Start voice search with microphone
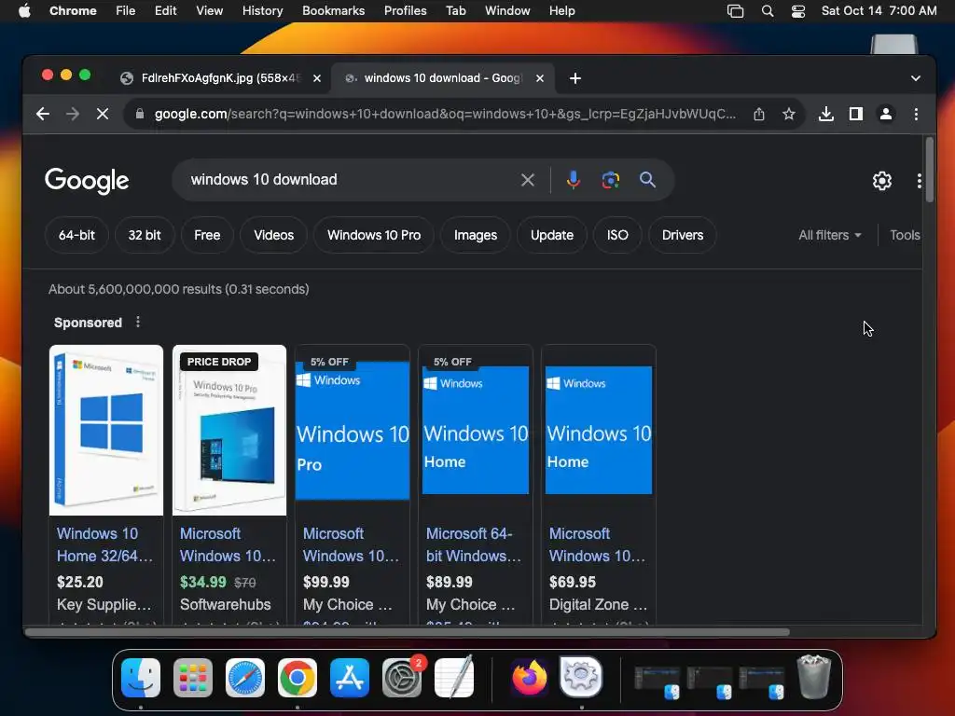 pyautogui.click(x=574, y=180)
